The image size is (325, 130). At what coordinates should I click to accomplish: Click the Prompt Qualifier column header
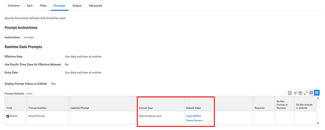coord(48,104)
